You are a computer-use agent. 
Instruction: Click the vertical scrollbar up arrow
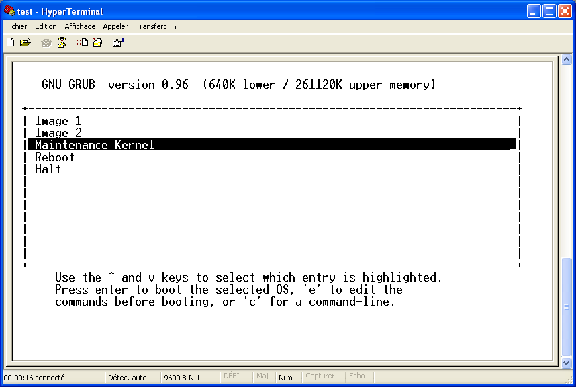coord(566,60)
